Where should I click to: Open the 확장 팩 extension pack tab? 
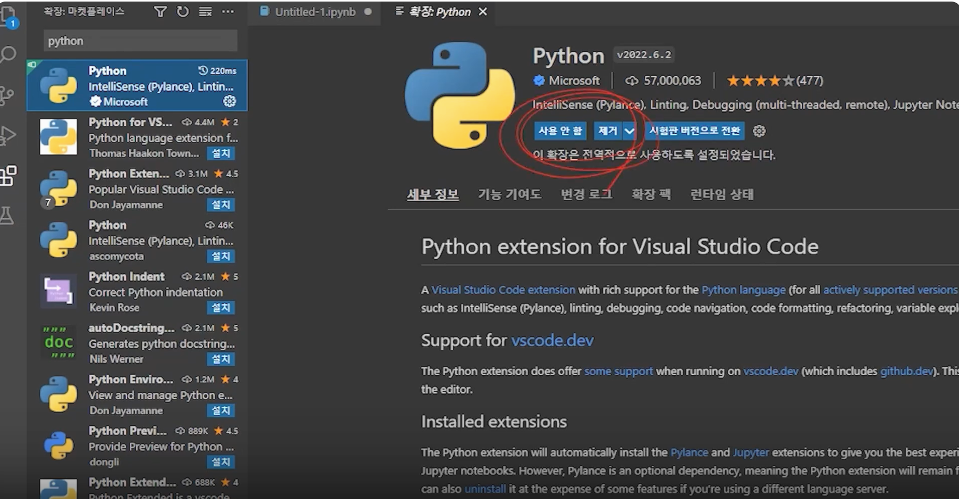(651, 194)
